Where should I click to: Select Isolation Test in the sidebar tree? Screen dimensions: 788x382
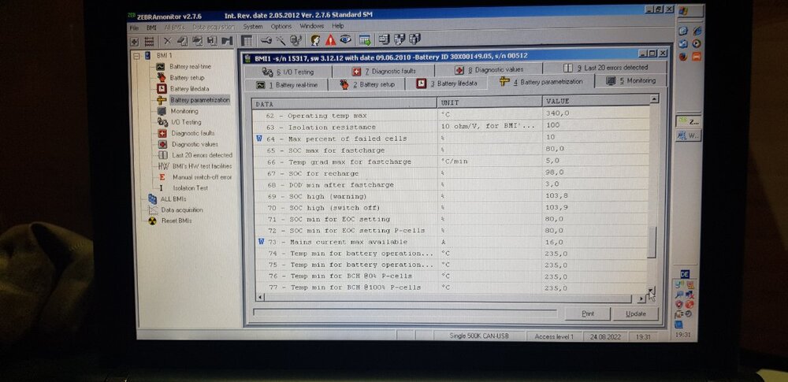[190, 188]
